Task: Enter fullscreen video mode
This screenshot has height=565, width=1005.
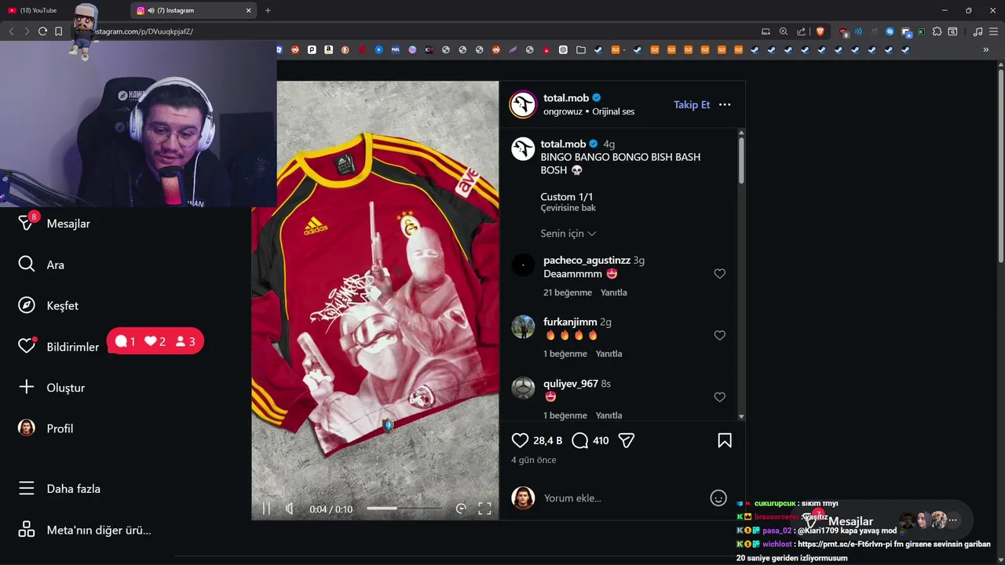Action: click(x=484, y=508)
